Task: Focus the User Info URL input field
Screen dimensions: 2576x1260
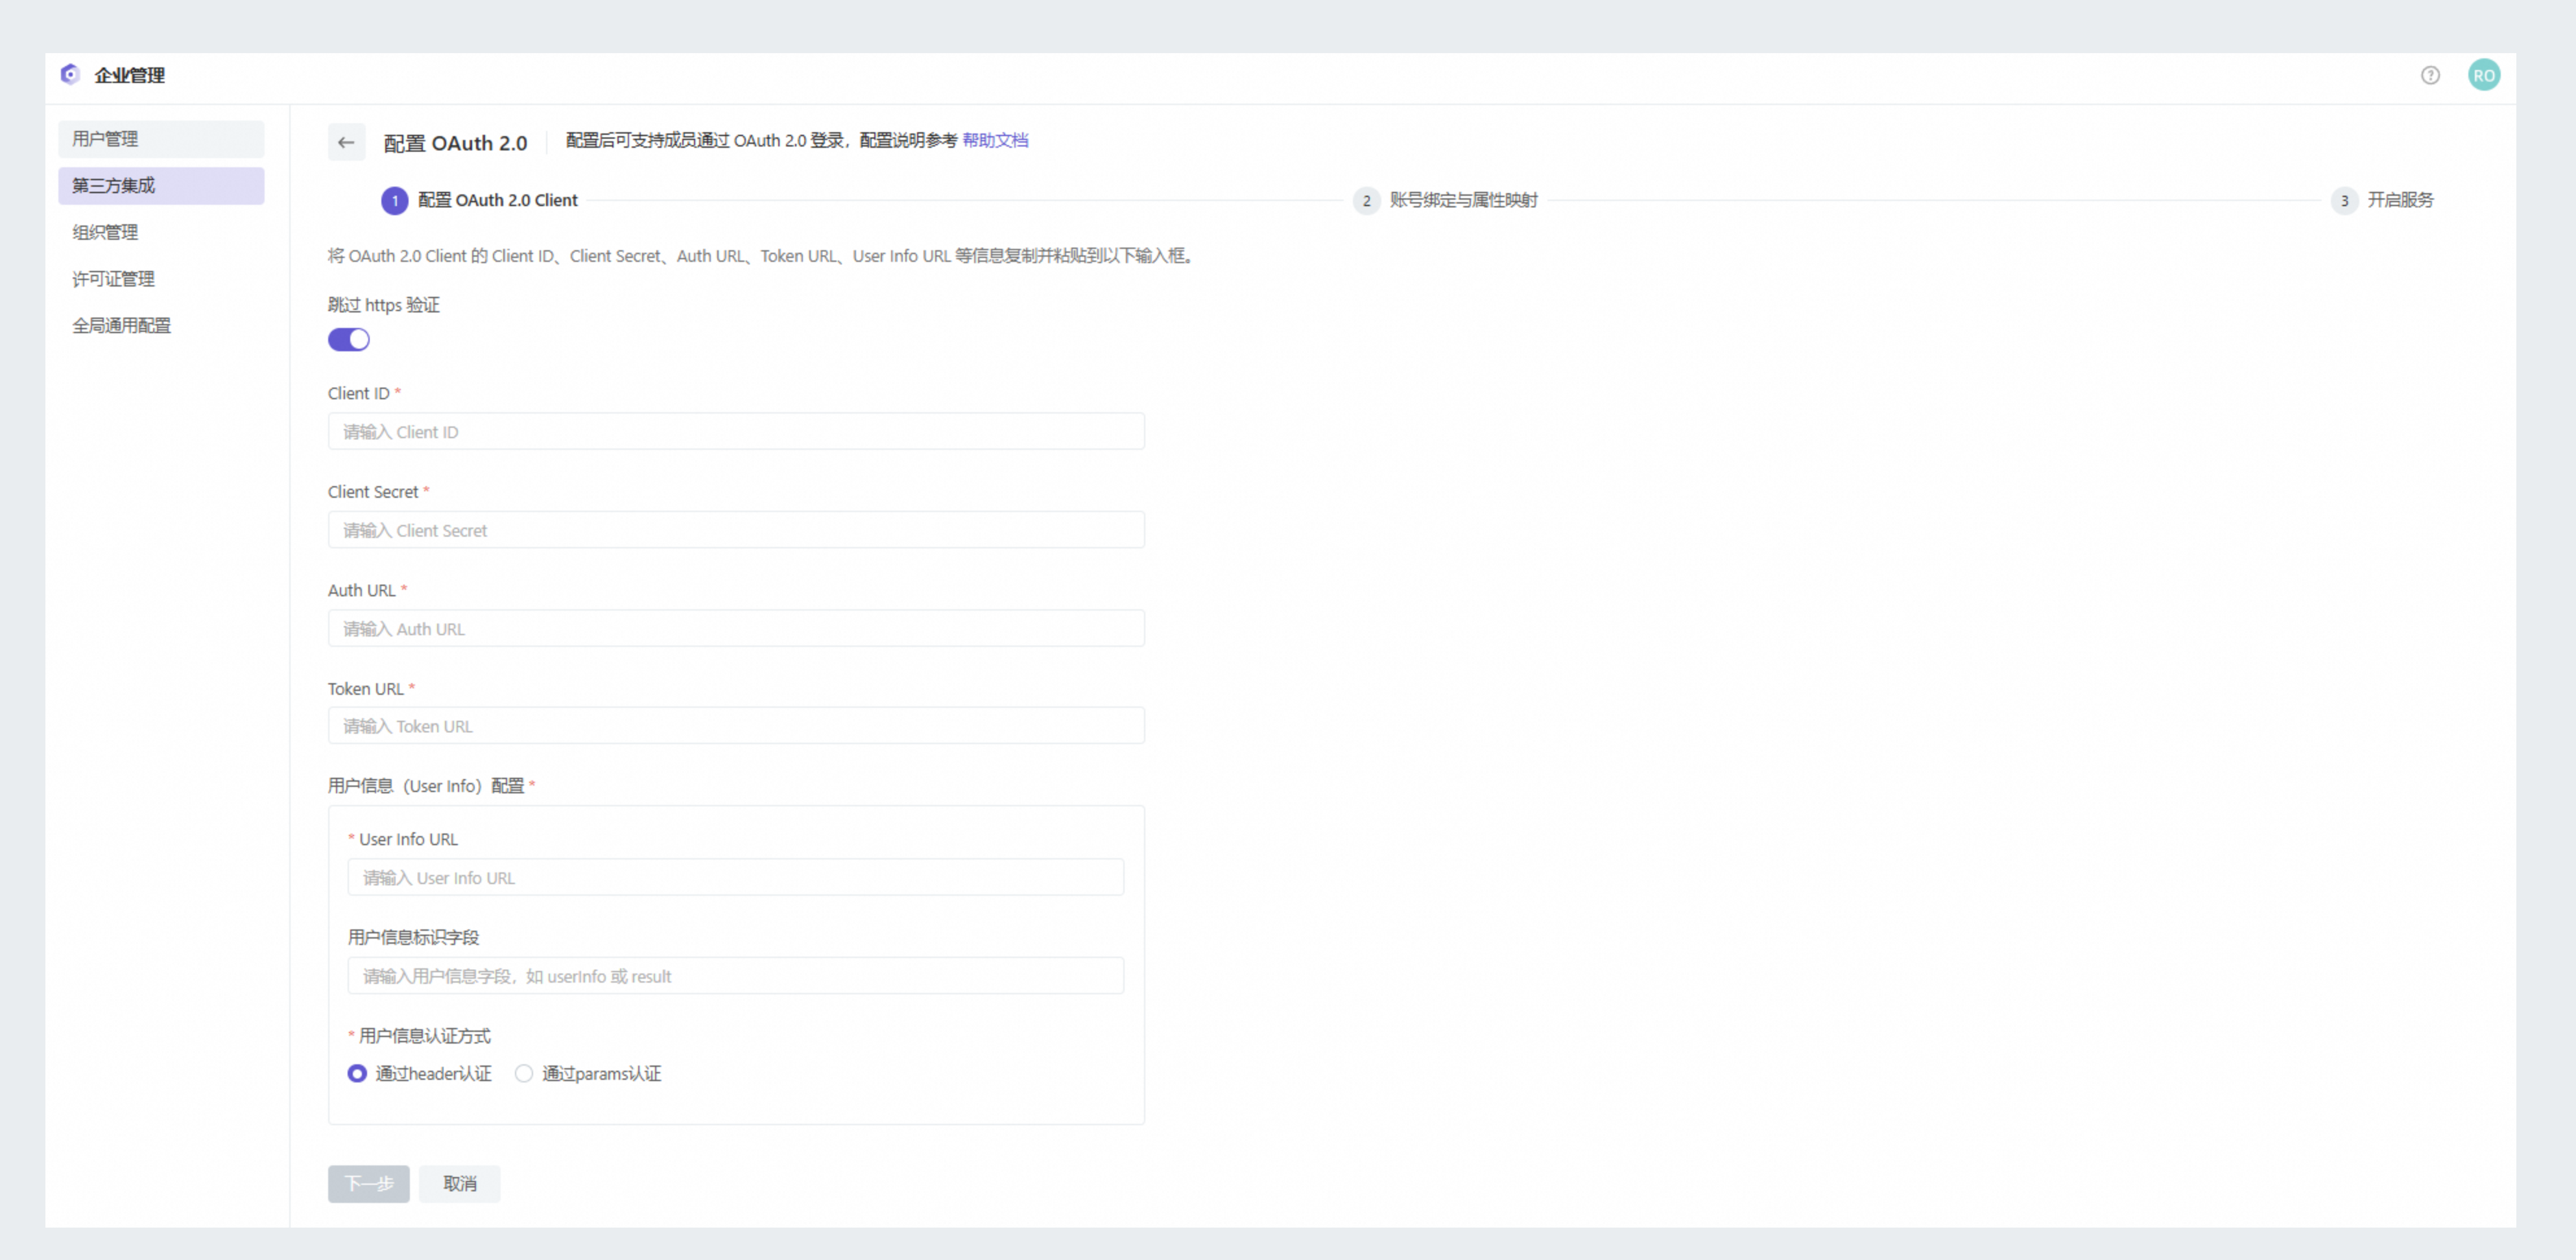Action: [x=736, y=878]
